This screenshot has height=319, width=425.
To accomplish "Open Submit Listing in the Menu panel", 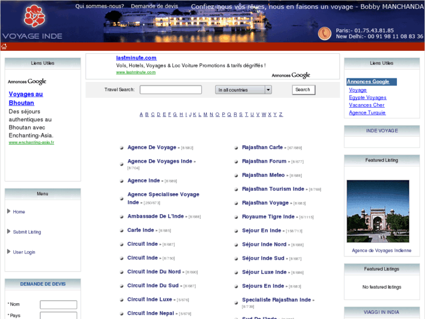I will point(27,232).
